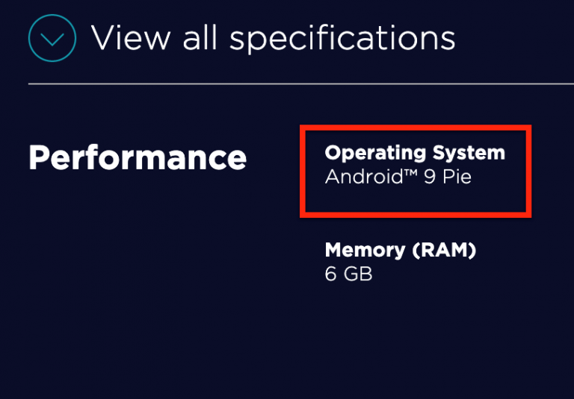Screen dimensions: 574x399
Task: Select the Performance section heading
Action: pyautogui.click(x=138, y=158)
